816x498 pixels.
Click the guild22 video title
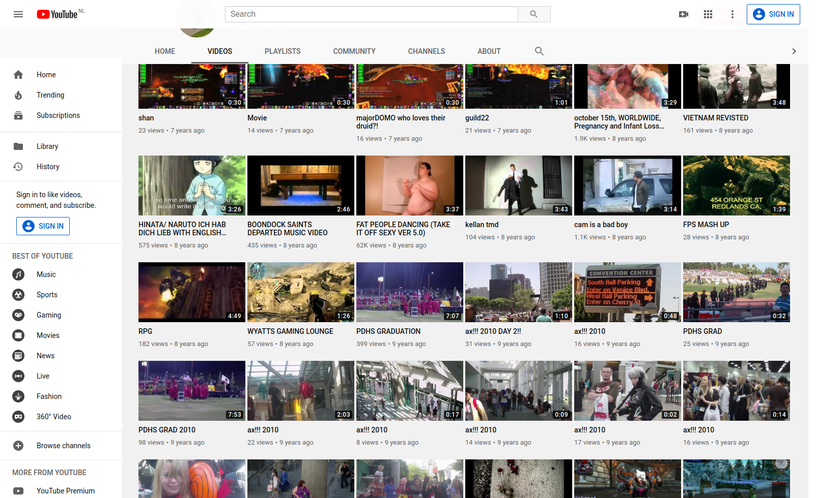tap(477, 118)
